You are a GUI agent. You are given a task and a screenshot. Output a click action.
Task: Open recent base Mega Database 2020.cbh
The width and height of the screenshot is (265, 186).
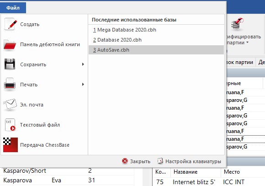pos(124,30)
